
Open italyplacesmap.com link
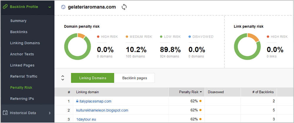click(x=95, y=101)
